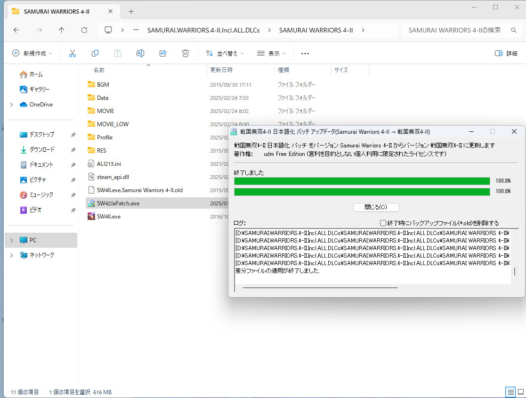Image resolution: width=526 pixels, height=398 pixels.
Task: Click the PC monitor icon in address bar
Action: click(x=108, y=30)
